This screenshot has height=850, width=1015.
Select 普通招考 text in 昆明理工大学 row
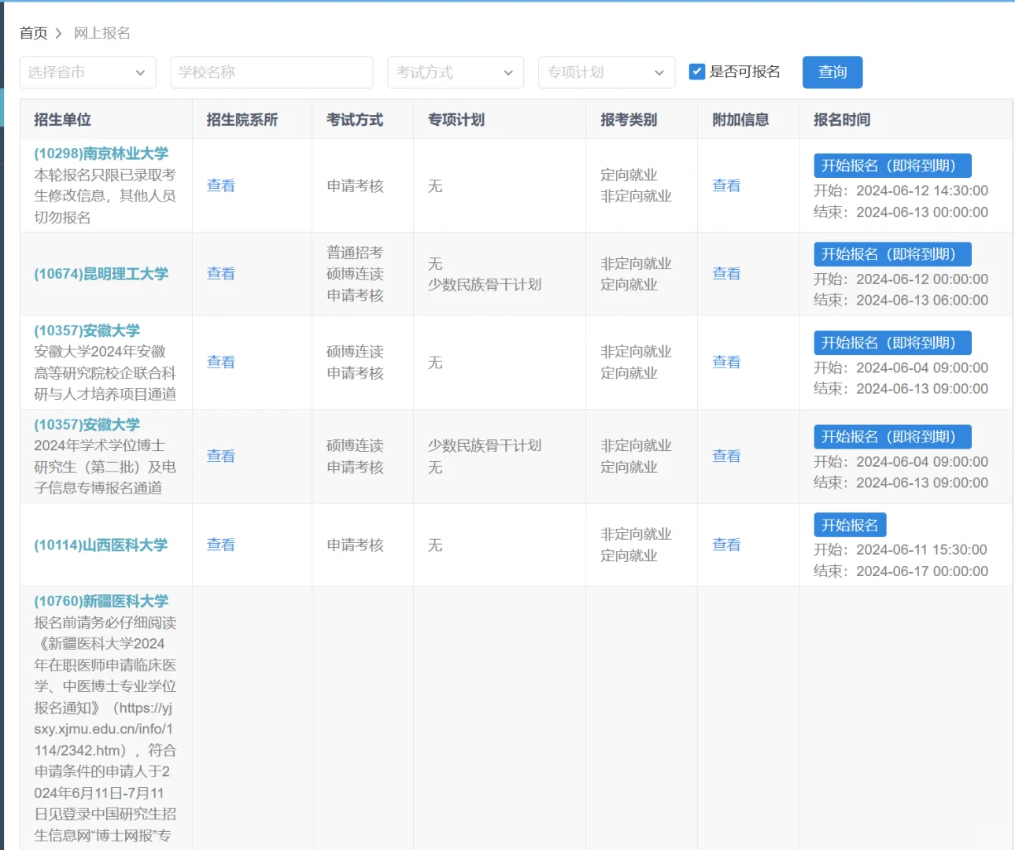pos(355,253)
